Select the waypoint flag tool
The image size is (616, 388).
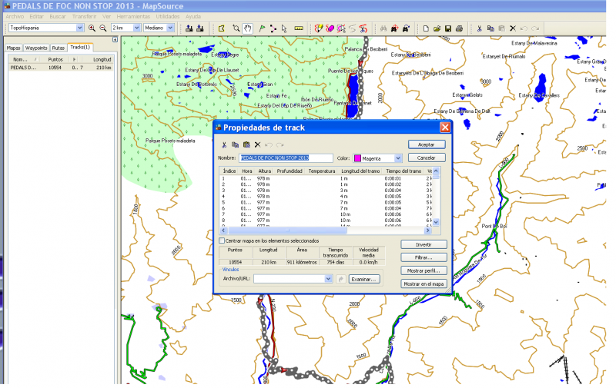coord(262,28)
